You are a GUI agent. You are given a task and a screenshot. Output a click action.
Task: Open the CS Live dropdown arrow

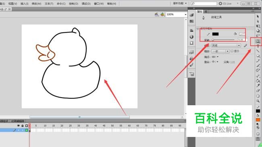[237, 3]
